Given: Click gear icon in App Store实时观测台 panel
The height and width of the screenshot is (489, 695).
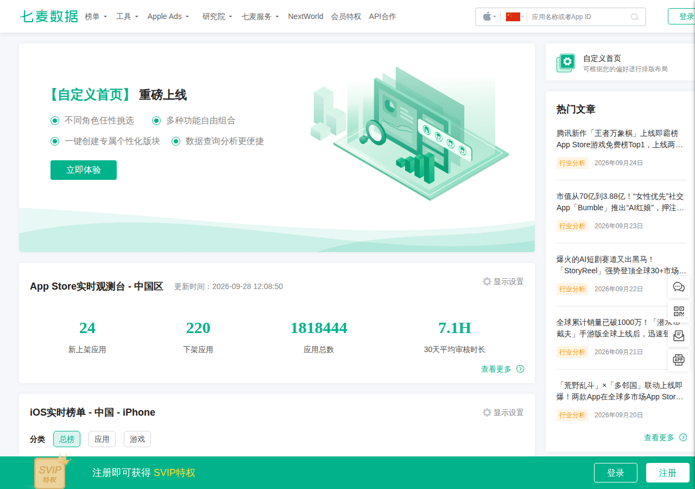Looking at the screenshot, I should coord(487,281).
